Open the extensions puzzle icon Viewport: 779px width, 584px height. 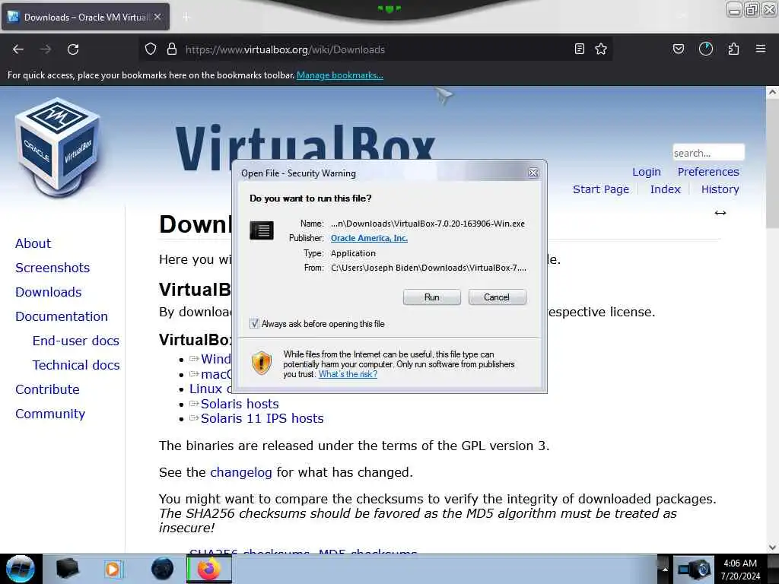733,49
